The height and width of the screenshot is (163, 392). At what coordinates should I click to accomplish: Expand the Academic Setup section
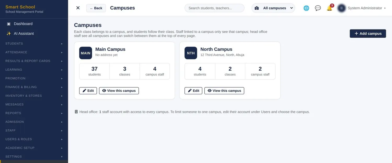pyautogui.click(x=34, y=148)
